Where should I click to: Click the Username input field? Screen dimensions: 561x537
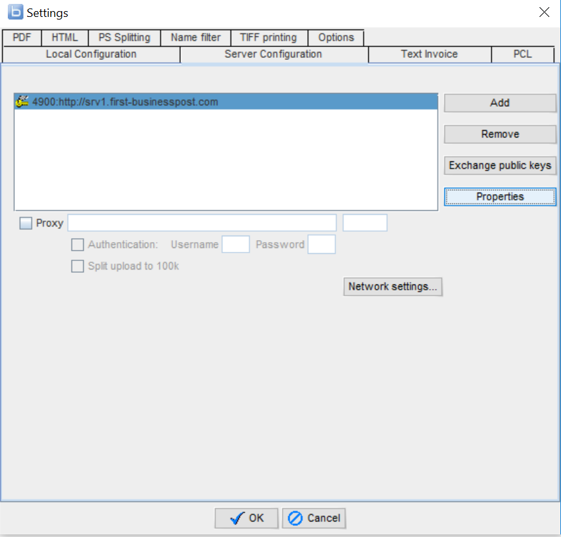pyautogui.click(x=236, y=244)
